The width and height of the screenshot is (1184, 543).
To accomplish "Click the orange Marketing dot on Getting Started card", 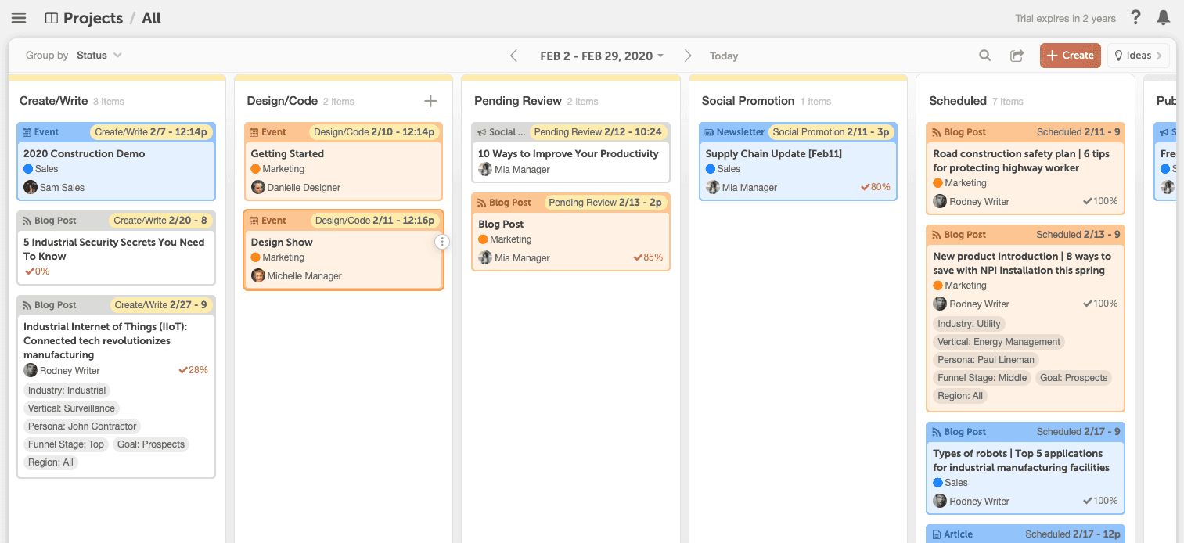I will pyautogui.click(x=255, y=169).
